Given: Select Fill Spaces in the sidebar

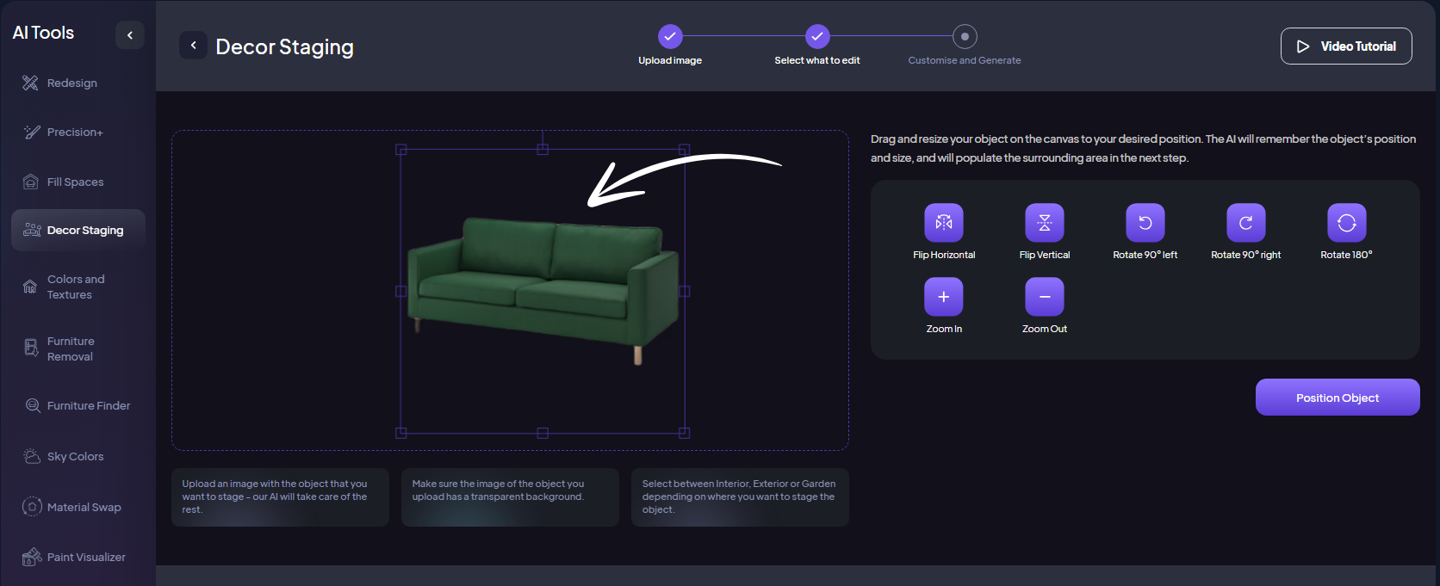Looking at the screenshot, I should tap(75, 182).
